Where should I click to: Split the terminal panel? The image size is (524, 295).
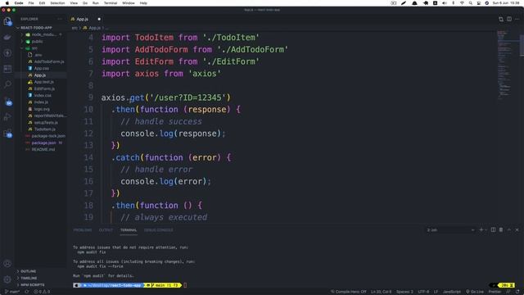tap(493, 229)
